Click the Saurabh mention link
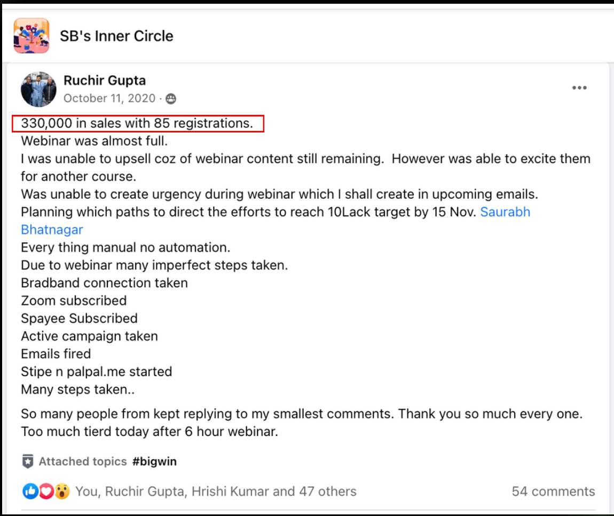614x516 pixels. click(x=505, y=212)
